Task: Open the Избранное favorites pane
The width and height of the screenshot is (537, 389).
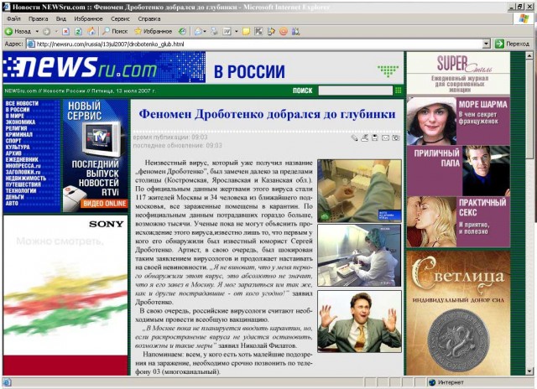Action: coord(153,32)
